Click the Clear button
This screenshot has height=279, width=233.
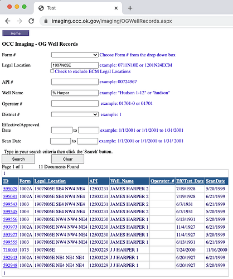pos(67,159)
